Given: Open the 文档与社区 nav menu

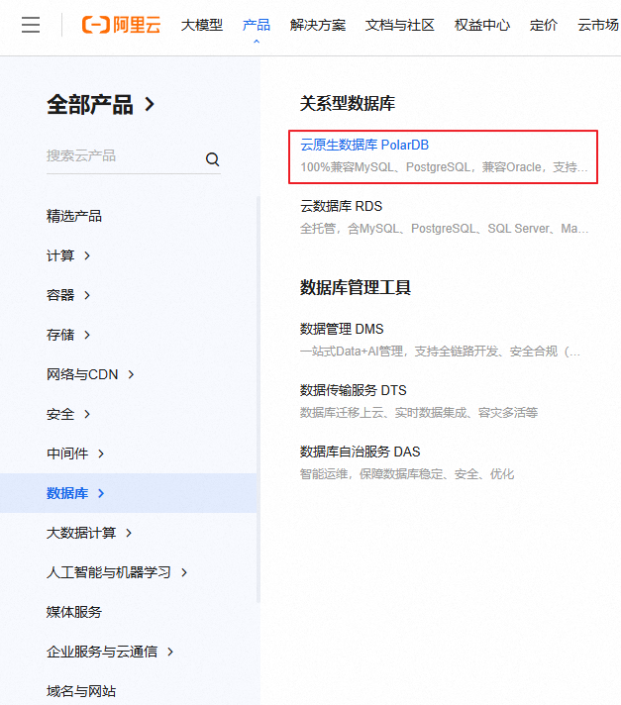Looking at the screenshot, I should 400,25.
